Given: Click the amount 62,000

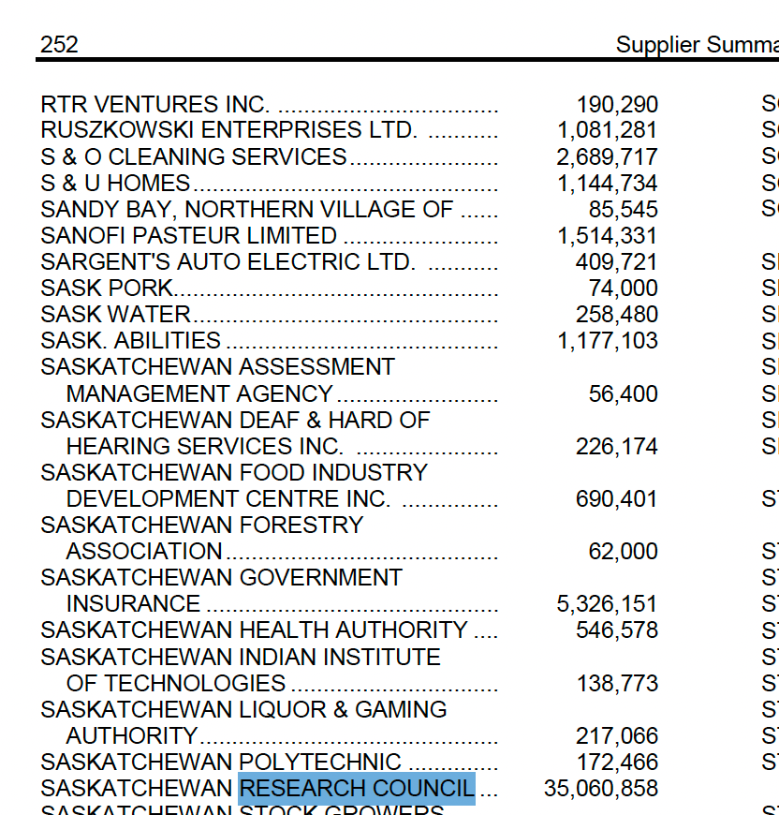Looking at the screenshot, I should 624,552.
